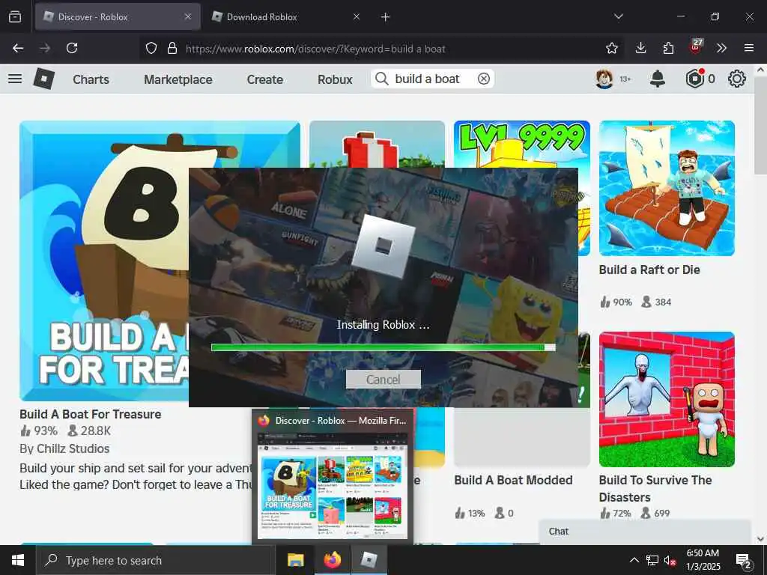Click the Build a Raft or Die title
Viewport: 767px width, 575px height.
pos(649,270)
